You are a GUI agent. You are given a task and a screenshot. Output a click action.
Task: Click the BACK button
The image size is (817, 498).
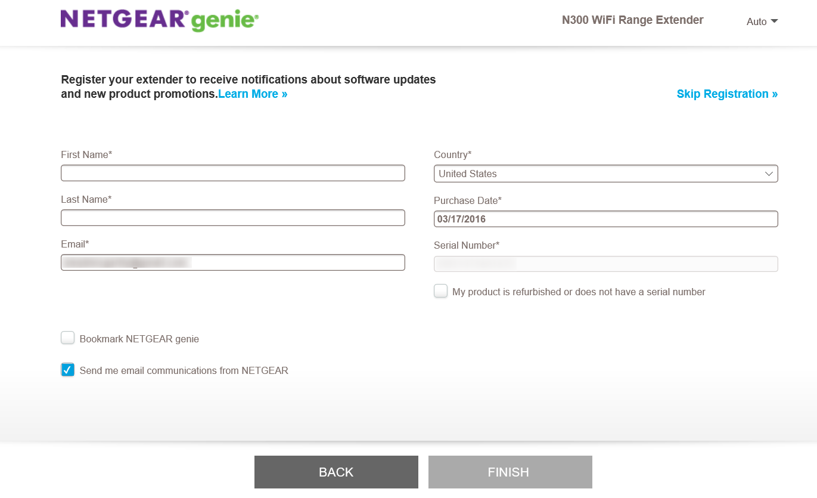click(x=336, y=472)
